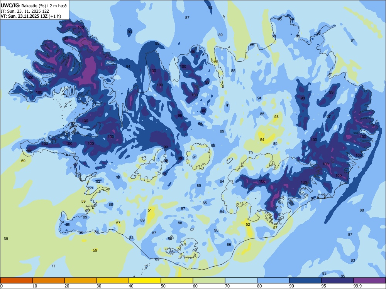The image size is (386, 289).
Task: Select the 95–99.9% indigo legend swatch
Action: pyautogui.click(x=337, y=281)
